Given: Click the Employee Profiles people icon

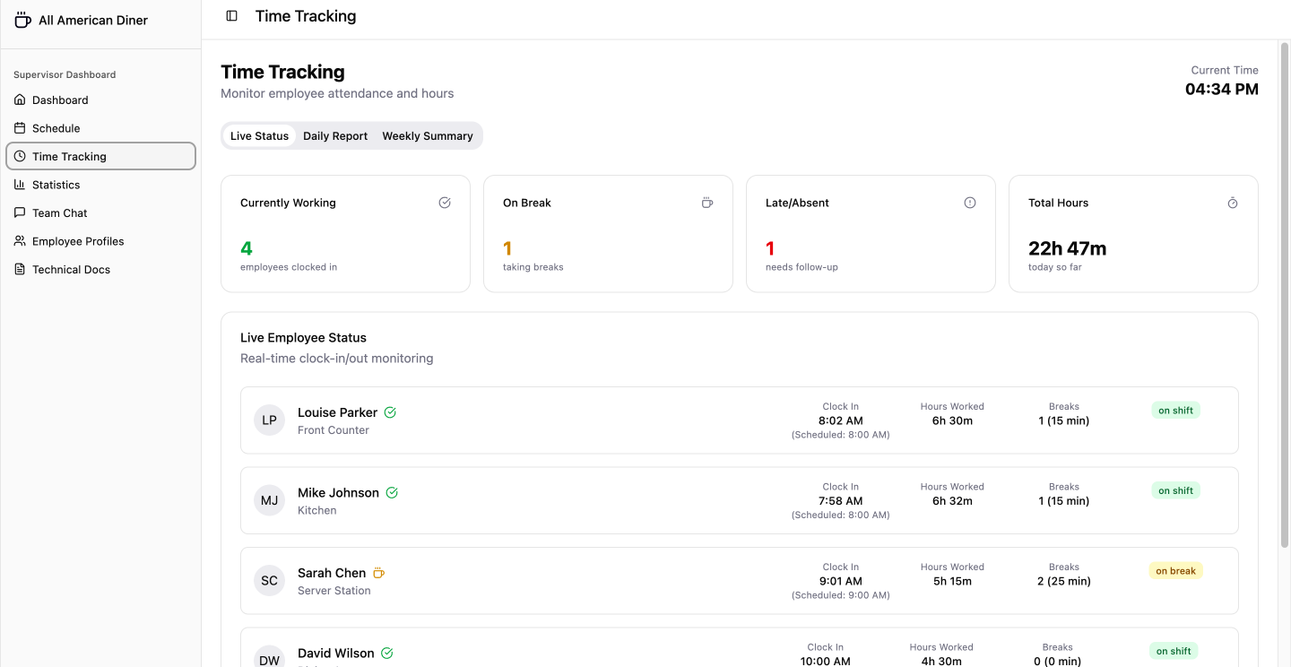Looking at the screenshot, I should pyautogui.click(x=19, y=240).
